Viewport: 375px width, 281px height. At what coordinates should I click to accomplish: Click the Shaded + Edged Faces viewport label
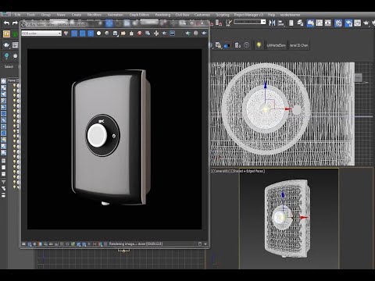coord(248,171)
